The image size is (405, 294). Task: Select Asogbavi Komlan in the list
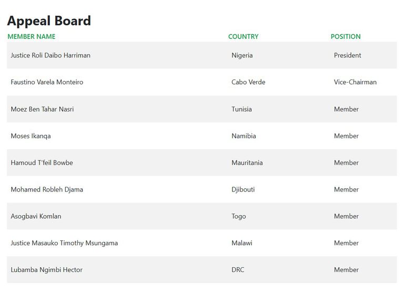click(36, 217)
